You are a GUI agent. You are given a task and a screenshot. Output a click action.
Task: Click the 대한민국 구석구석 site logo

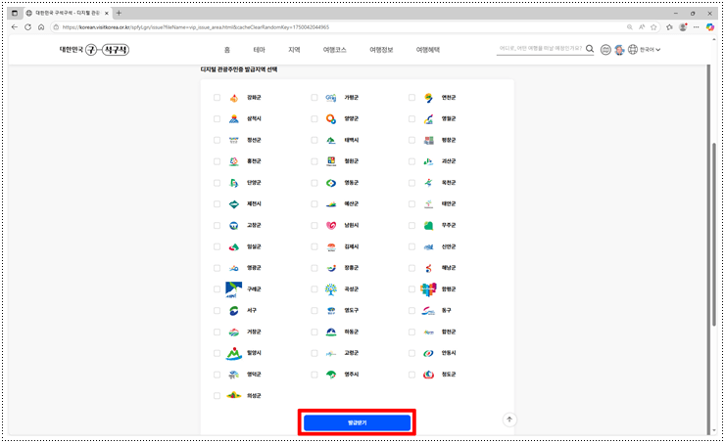point(94,49)
